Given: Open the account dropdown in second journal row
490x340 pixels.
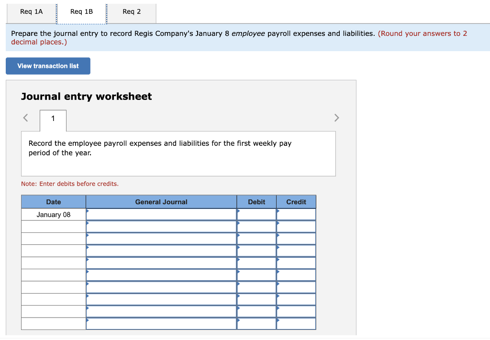Looking at the screenshot, I should pos(88,223).
